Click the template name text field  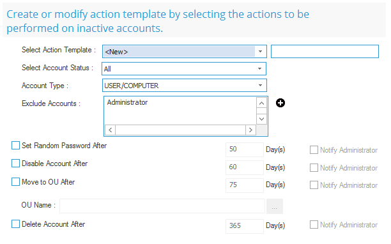point(325,52)
